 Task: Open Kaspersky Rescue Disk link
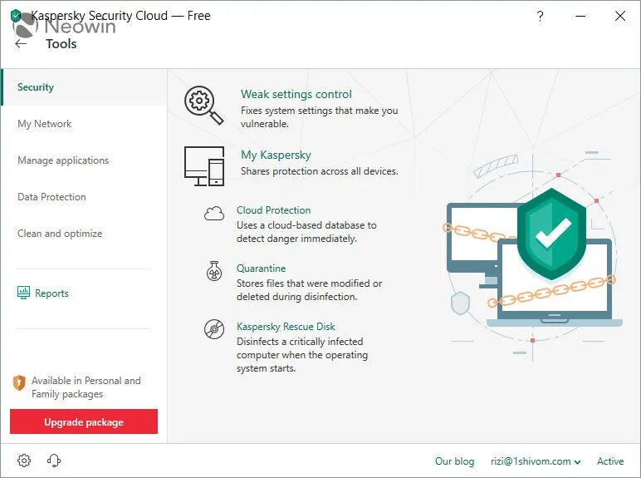click(x=286, y=326)
